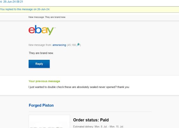Screen dimensions: 179x128
Task: Click the feedback star icon beside amsracing
Action: tap(78, 44)
